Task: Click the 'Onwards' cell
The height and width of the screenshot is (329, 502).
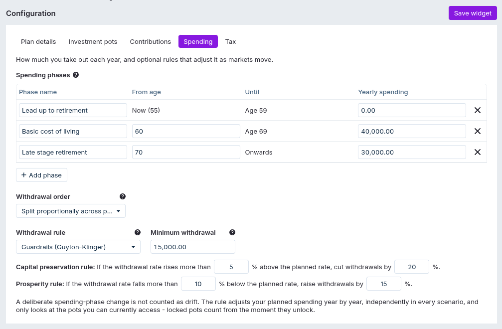Action: click(x=259, y=153)
